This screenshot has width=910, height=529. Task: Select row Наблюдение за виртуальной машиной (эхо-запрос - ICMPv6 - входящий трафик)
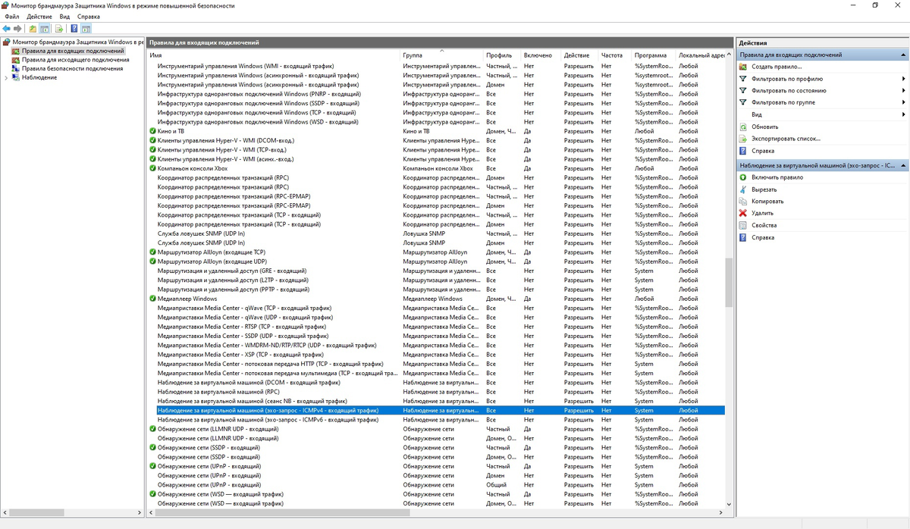tap(435, 419)
